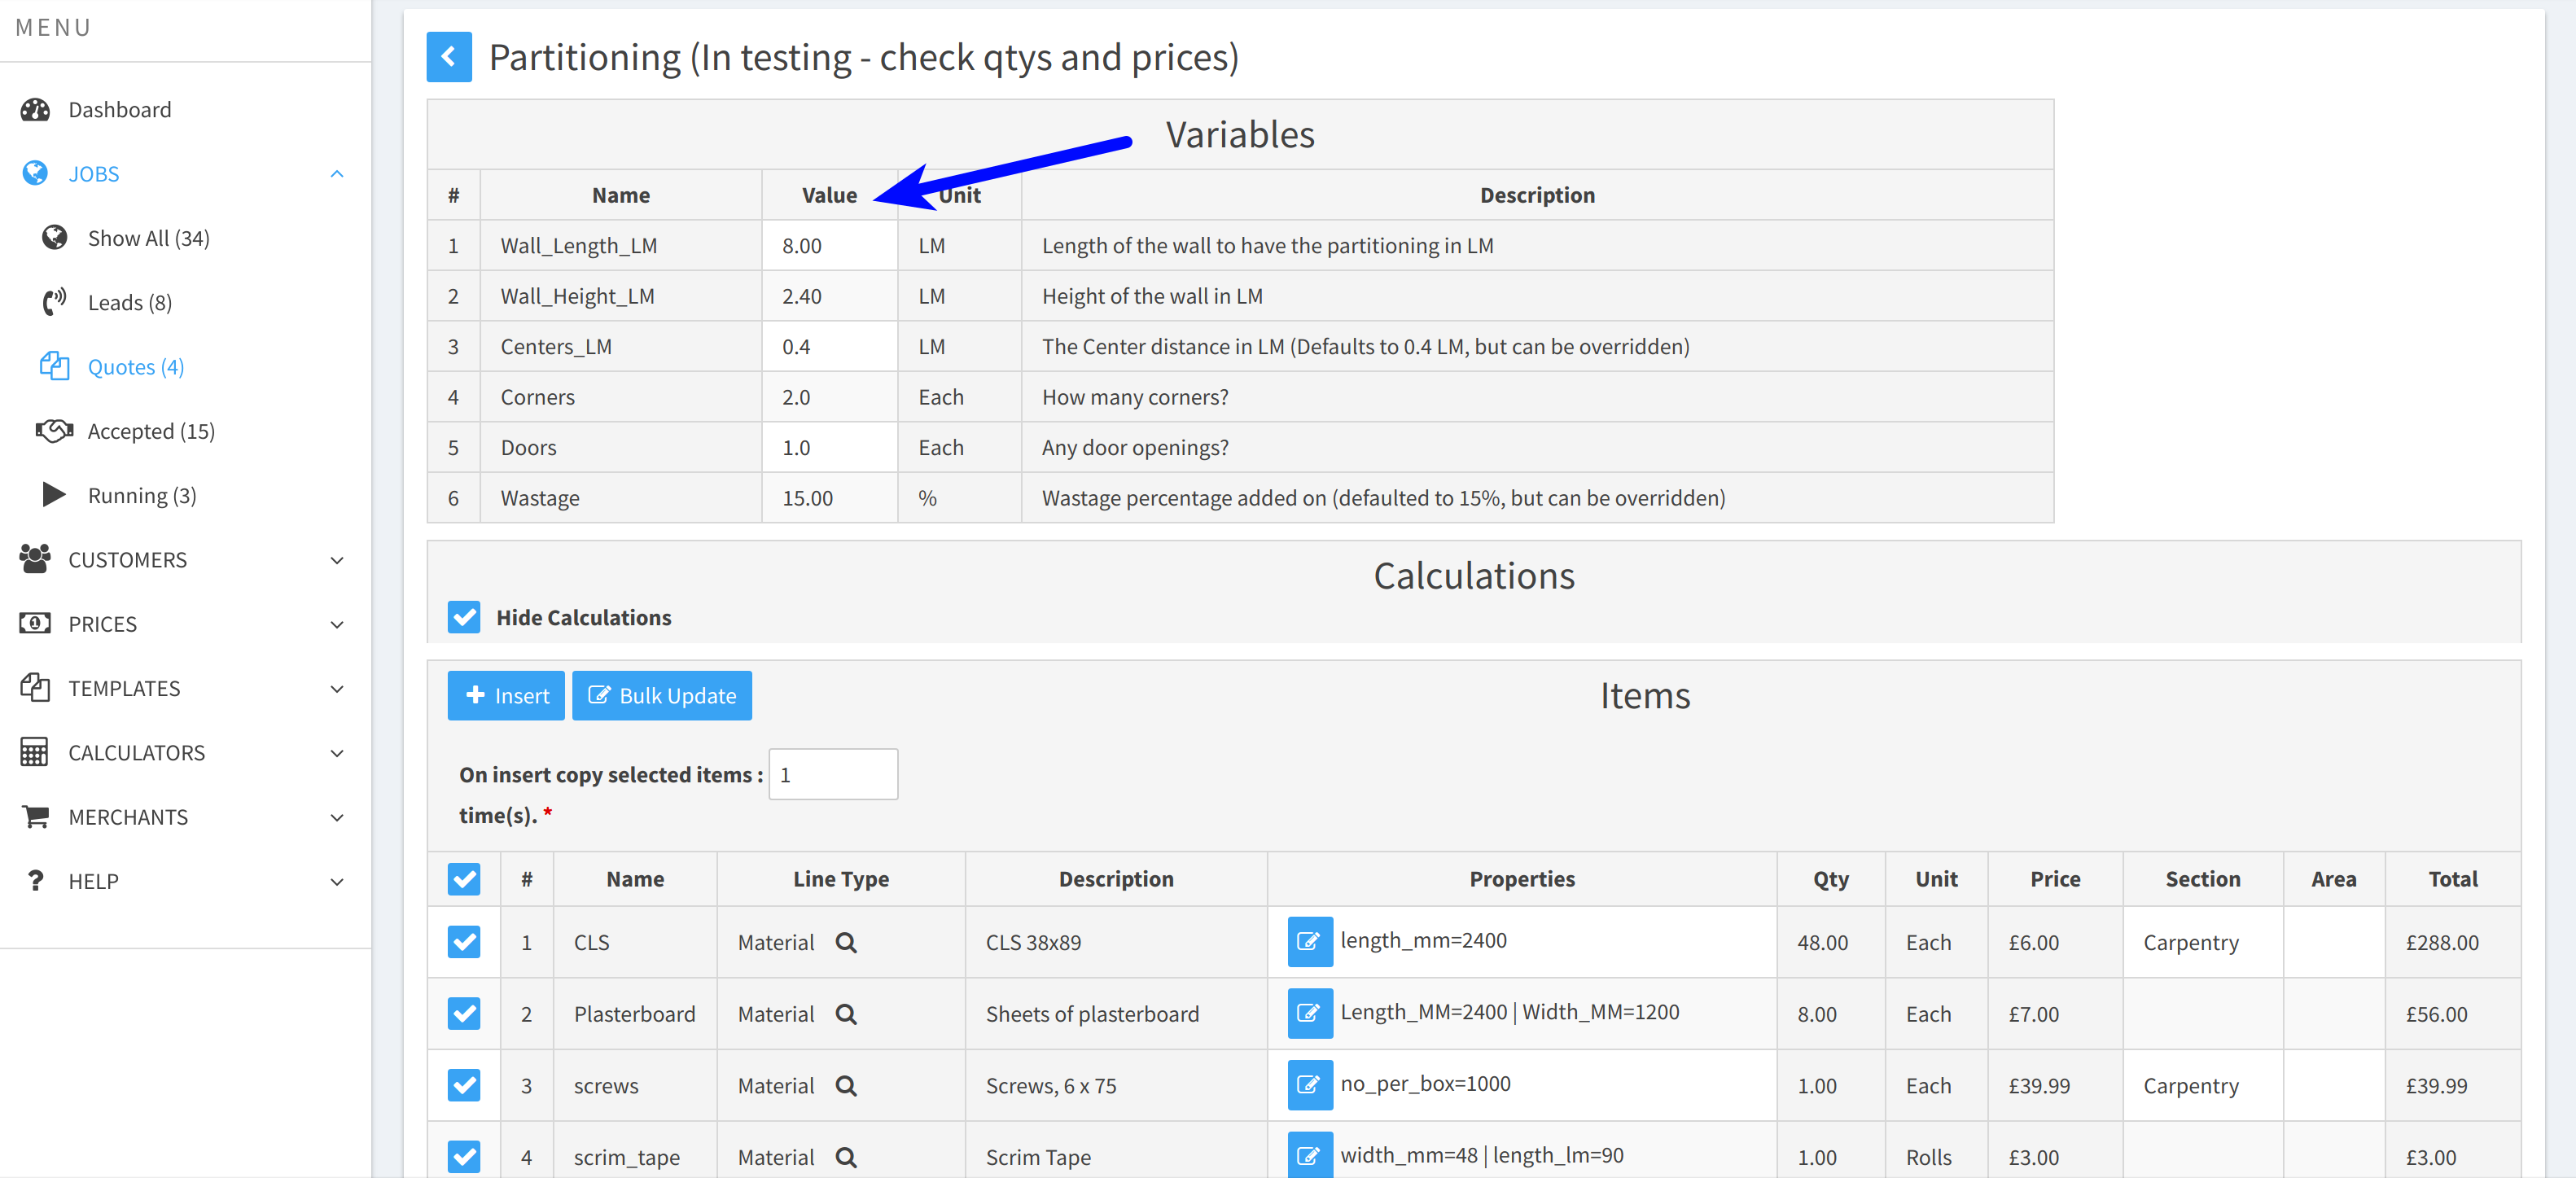
Task: Click the Insert button
Action: 506,695
